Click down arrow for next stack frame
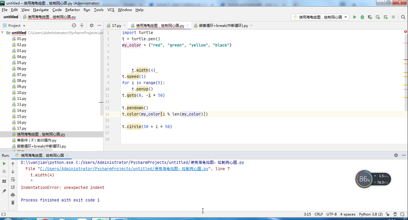The width and height of the screenshot is (408, 220). pyautogui.click(x=13, y=172)
